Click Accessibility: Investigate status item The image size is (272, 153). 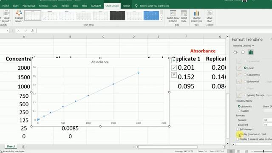pos(12,151)
